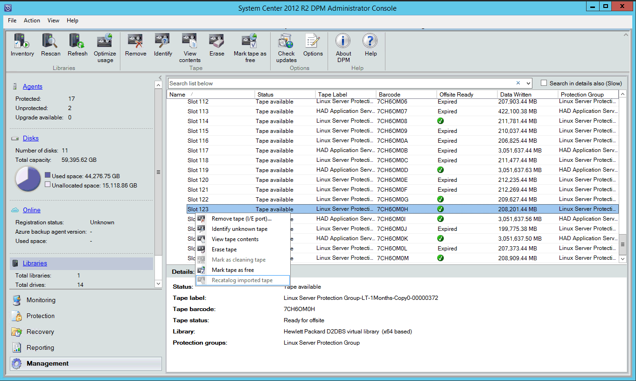Click the disk usage pie chart

coord(28,179)
